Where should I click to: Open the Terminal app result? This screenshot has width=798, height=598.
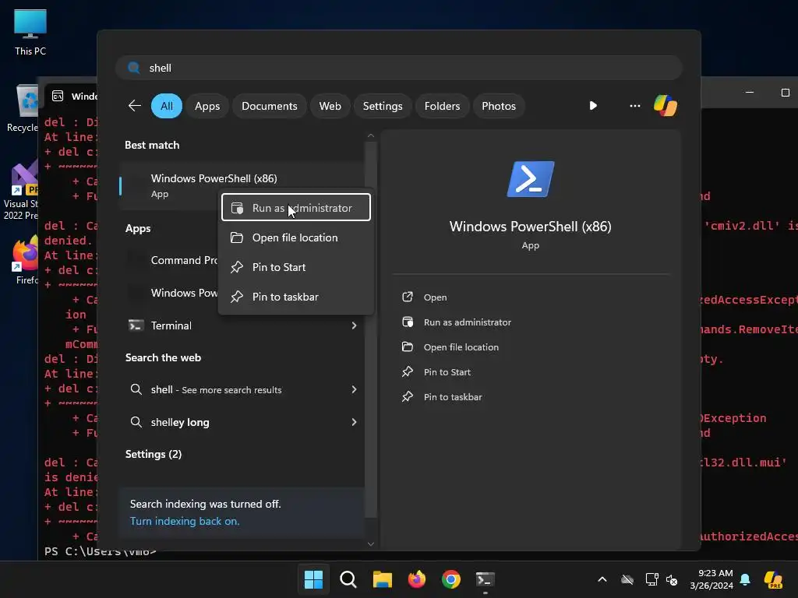click(171, 325)
